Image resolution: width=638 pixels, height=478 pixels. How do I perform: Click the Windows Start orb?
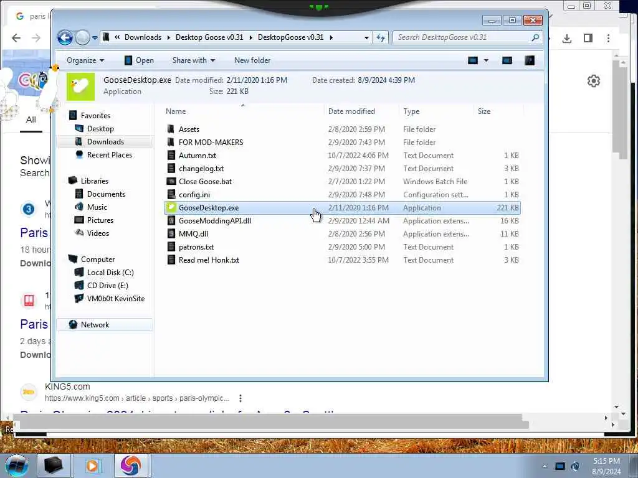(x=16, y=466)
